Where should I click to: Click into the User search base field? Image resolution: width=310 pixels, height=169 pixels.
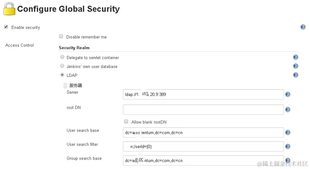[203, 132]
